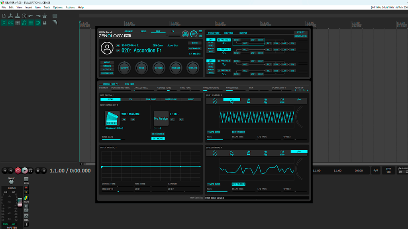This screenshot has height=229, width=408.
Task: Toggle master track Solo button
Action: [x=26, y=192]
